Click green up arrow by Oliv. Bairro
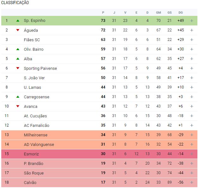The image size is (199, 190). pyautogui.click(x=18, y=49)
